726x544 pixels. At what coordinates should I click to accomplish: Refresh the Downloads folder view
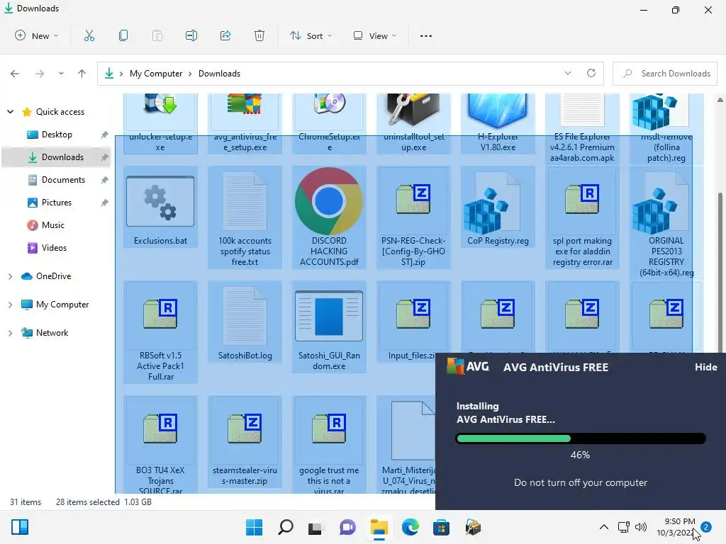(x=591, y=73)
